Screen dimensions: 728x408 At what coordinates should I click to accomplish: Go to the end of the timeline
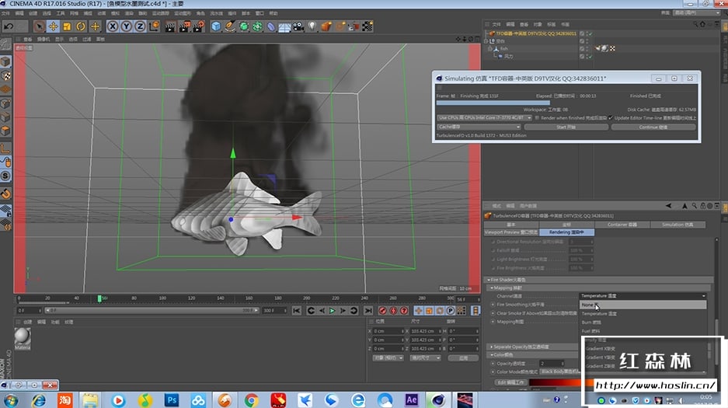point(368,311)
